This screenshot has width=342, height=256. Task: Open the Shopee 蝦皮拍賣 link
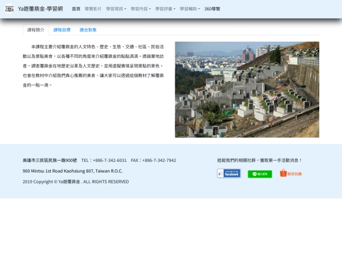coord(291,173)
